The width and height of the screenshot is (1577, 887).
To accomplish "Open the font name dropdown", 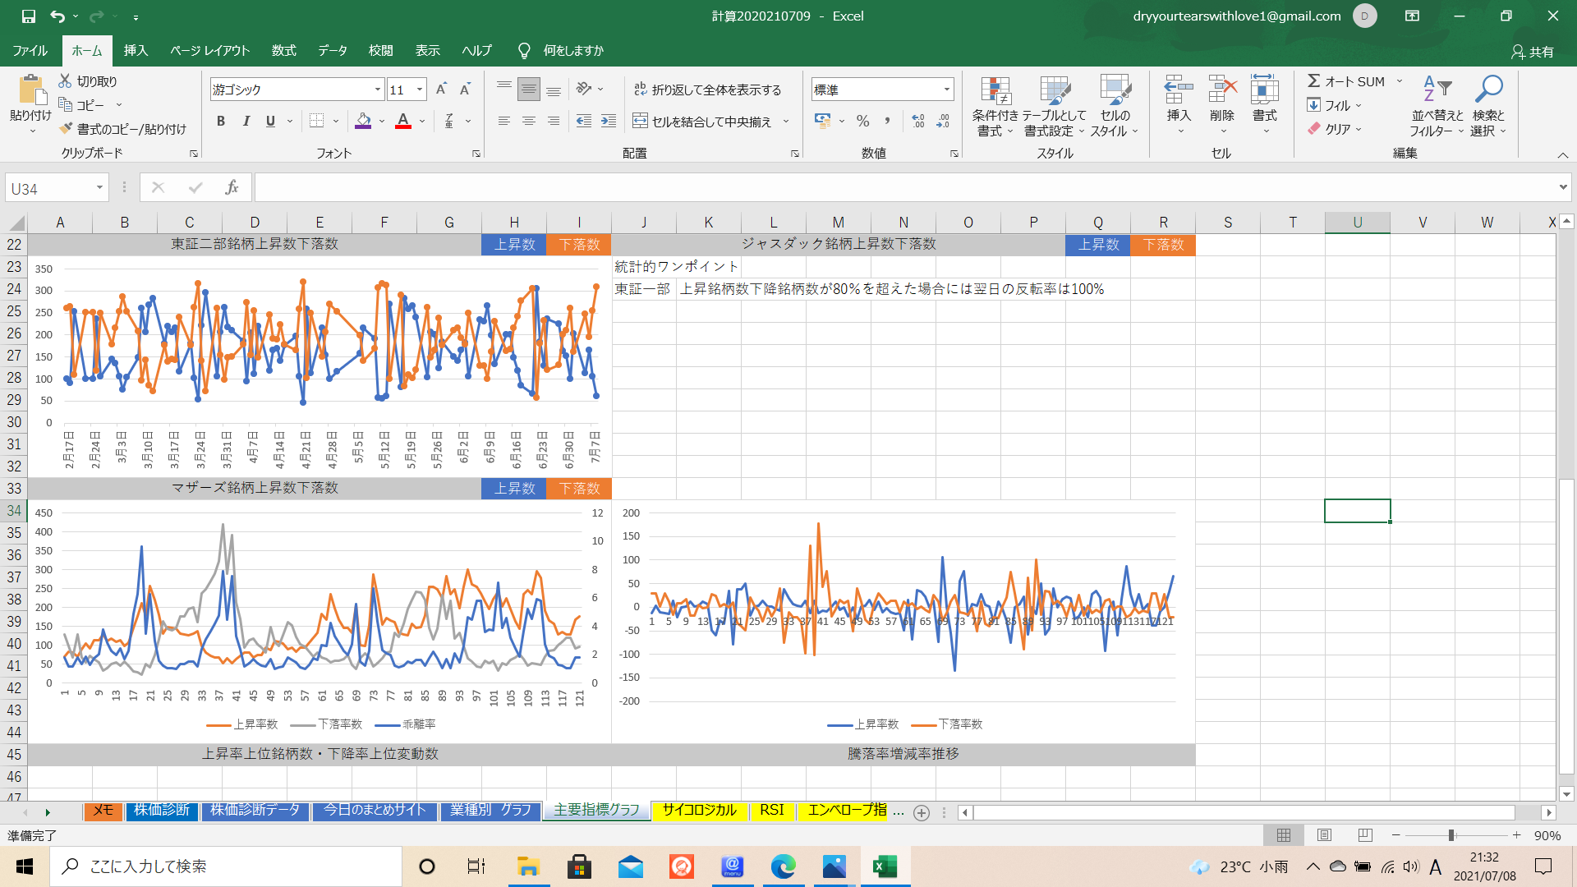I will pyautogui.click(x=378, y=90).
